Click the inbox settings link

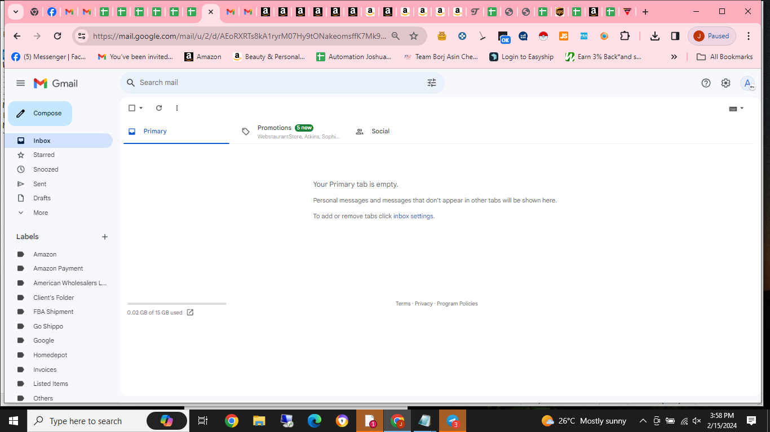coord(413,216)
